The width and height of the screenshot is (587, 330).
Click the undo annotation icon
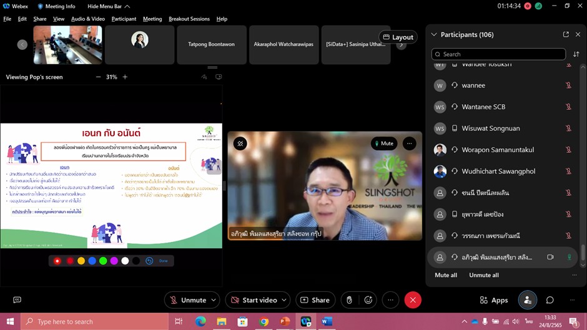tap(149, 261)
